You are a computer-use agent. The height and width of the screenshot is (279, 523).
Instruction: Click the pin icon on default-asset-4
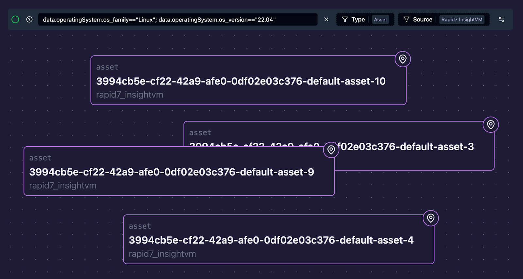pyautogui.click(x=431, y=218)
